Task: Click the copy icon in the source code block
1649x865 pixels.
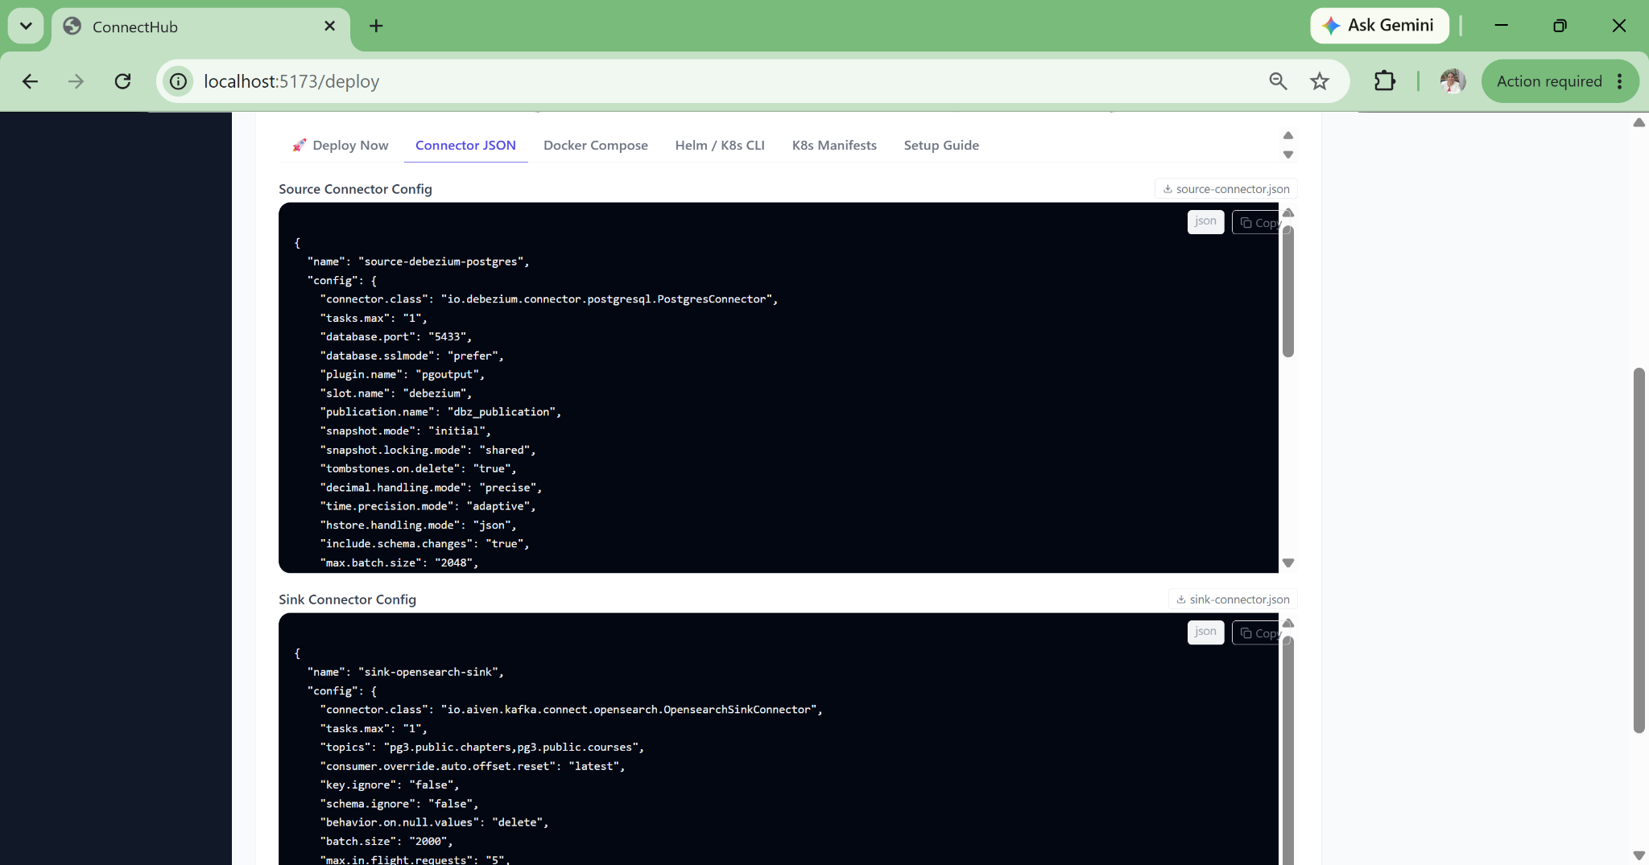Action: (x=1246, y=223)
